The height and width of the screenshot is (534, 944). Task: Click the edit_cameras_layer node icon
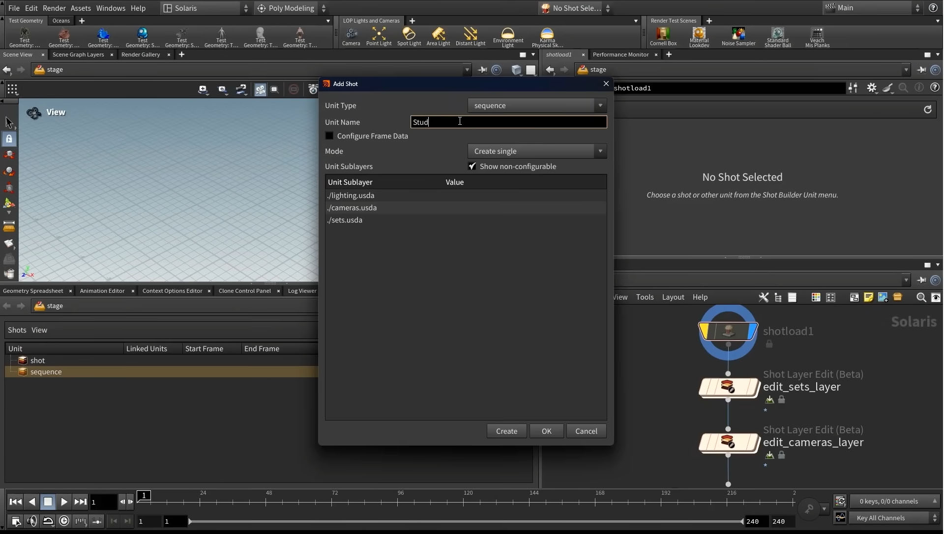click(x=728, y=443)
